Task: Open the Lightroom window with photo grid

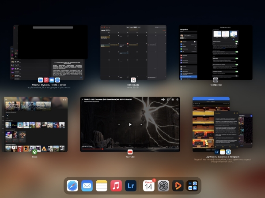Action: click(x=202, y=123)
